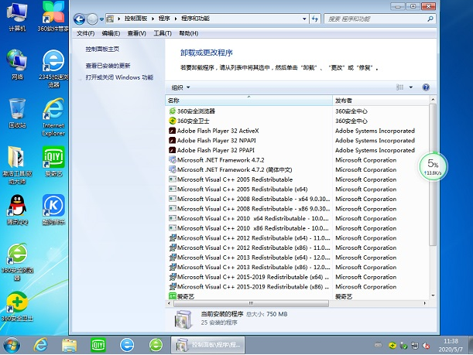Click the refresh button beside address bar
473x355 pixels.
point(314,18)
